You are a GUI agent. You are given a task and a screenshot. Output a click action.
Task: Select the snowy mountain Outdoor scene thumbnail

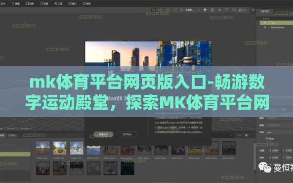[77, 148]
